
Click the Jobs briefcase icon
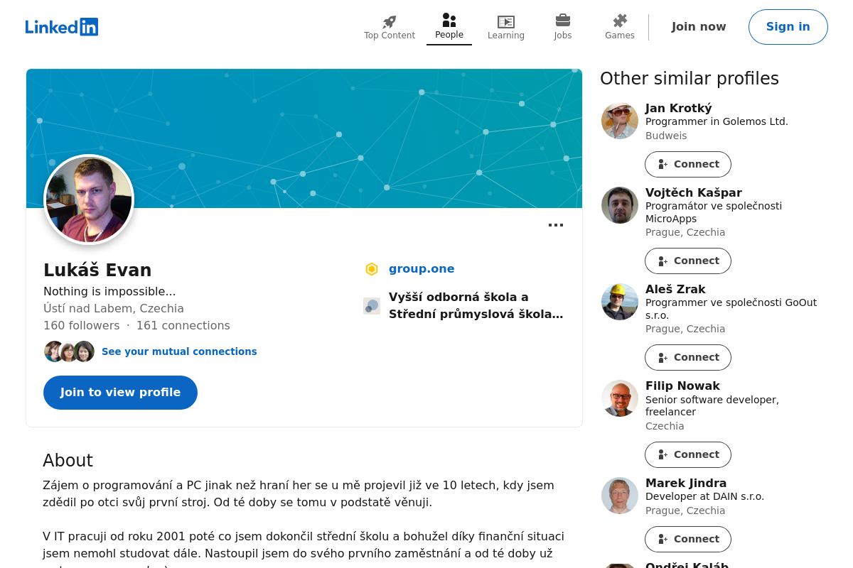(563, 21)
